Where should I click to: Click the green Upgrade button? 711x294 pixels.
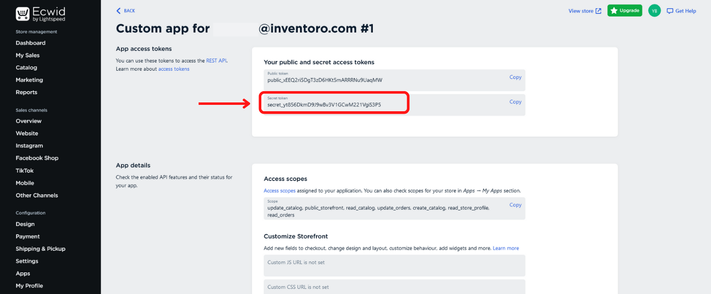pos(625,11)
